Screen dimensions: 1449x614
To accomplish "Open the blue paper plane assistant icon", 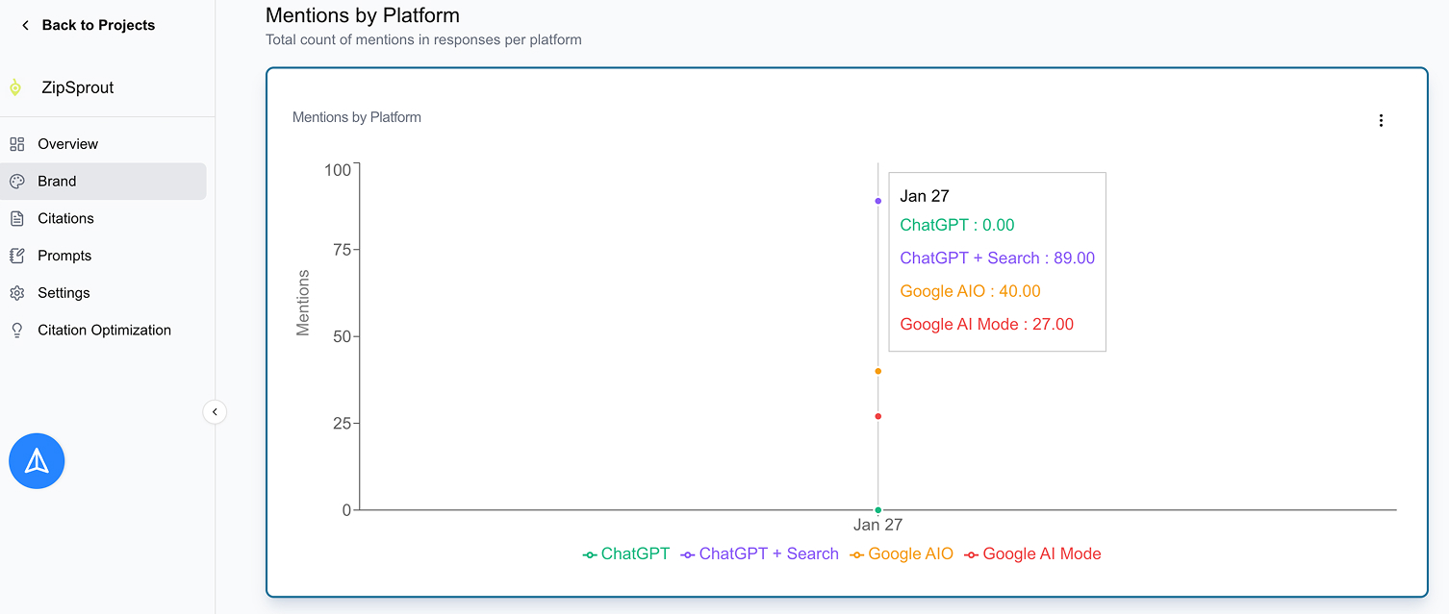I will pos(37,460).
